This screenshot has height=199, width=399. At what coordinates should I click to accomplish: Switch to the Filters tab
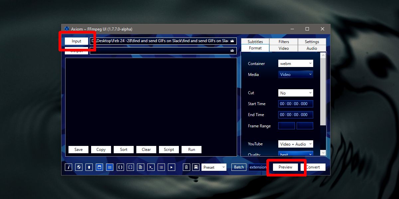[284, 41]
